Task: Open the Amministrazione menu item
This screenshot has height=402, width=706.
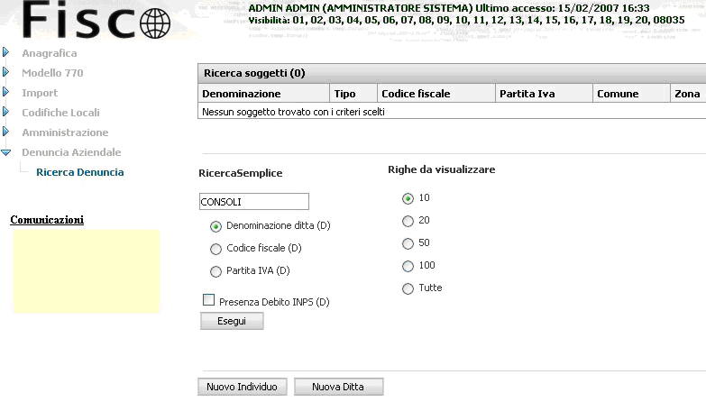Action: 65,132
